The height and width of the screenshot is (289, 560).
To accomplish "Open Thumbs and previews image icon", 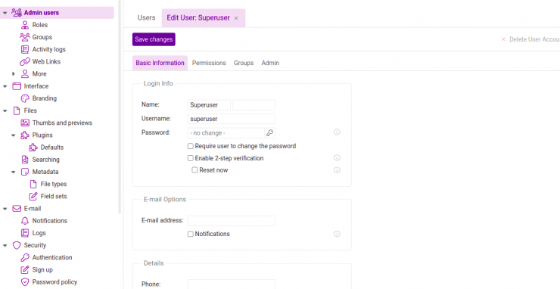I will (25, 123).
